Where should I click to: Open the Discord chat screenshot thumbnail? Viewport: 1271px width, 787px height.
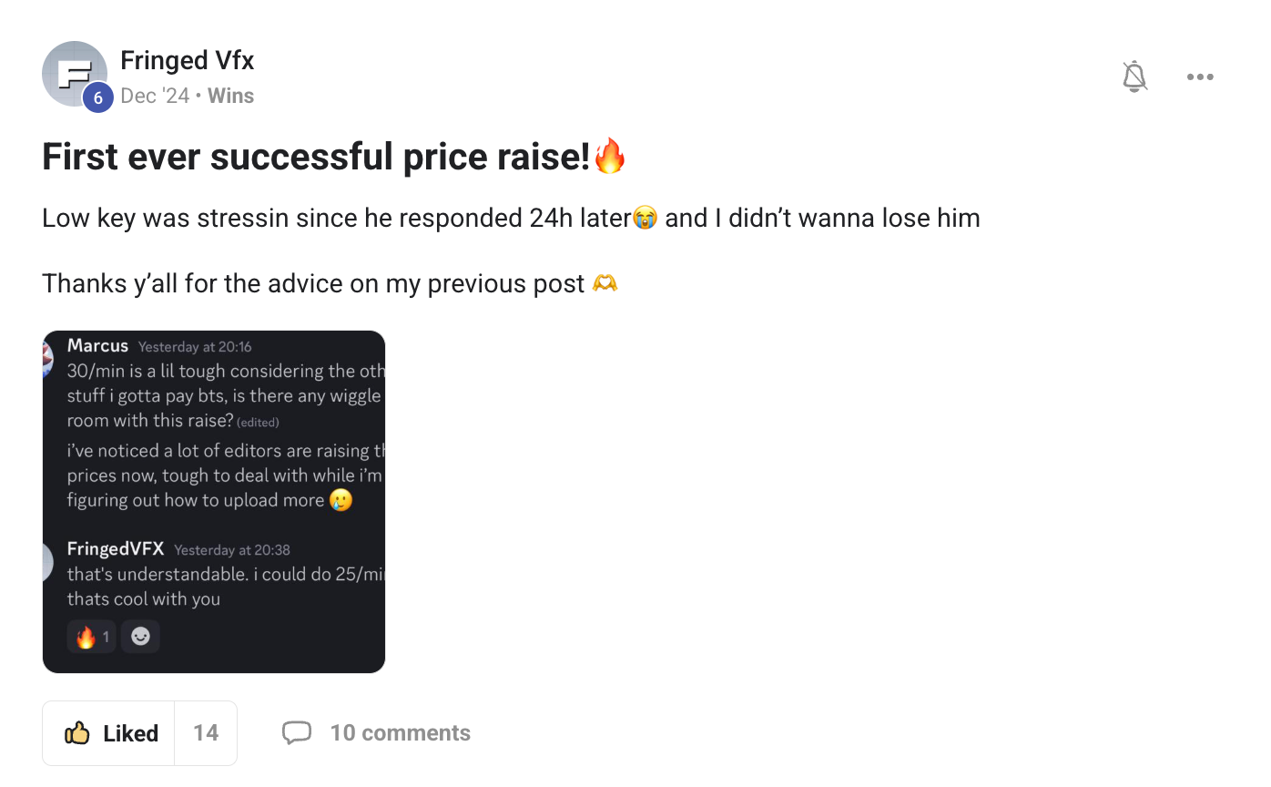(x=214, y=502)
